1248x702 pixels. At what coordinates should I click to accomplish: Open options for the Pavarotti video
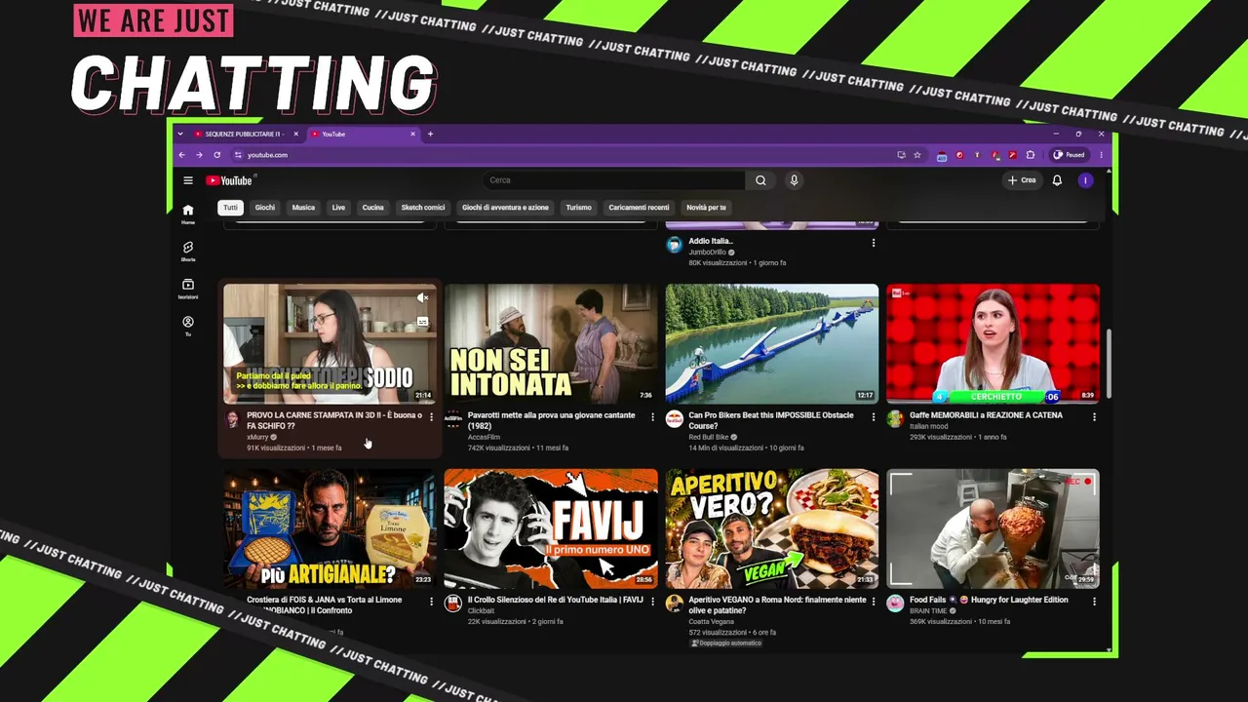tap(652, 417)
